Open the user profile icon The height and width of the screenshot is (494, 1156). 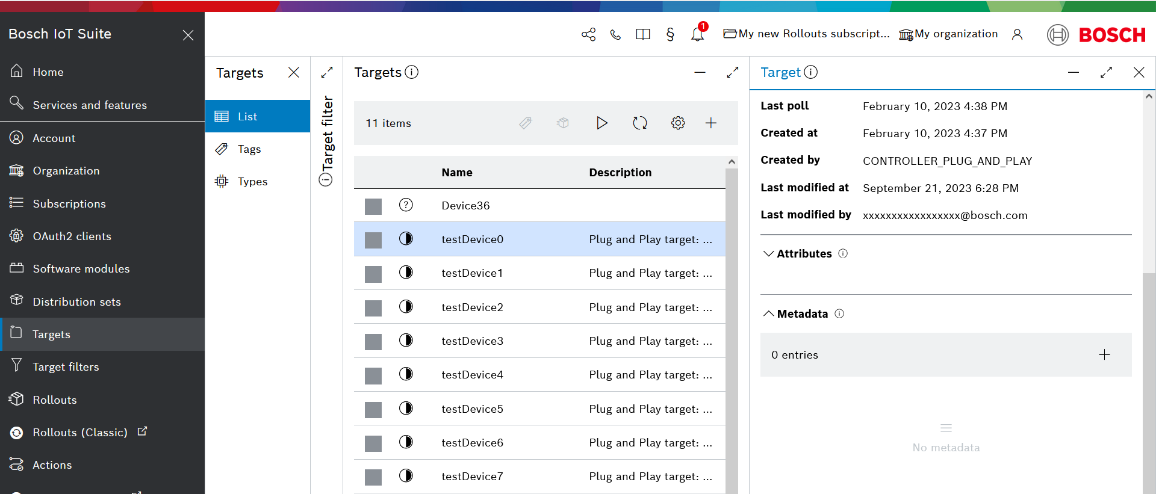pos(1017,34)
